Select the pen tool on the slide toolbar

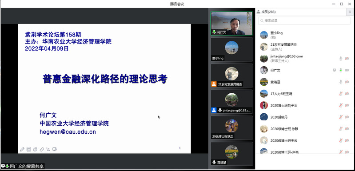point(22,149)
